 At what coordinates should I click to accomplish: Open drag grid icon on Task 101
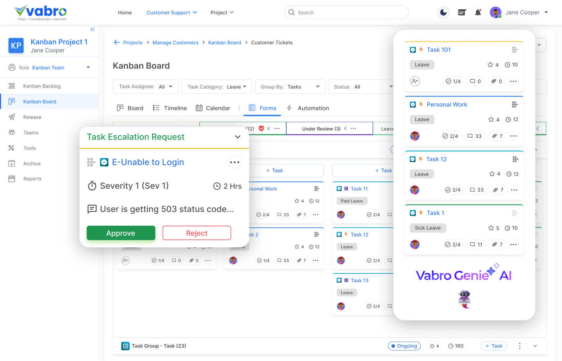515,50
